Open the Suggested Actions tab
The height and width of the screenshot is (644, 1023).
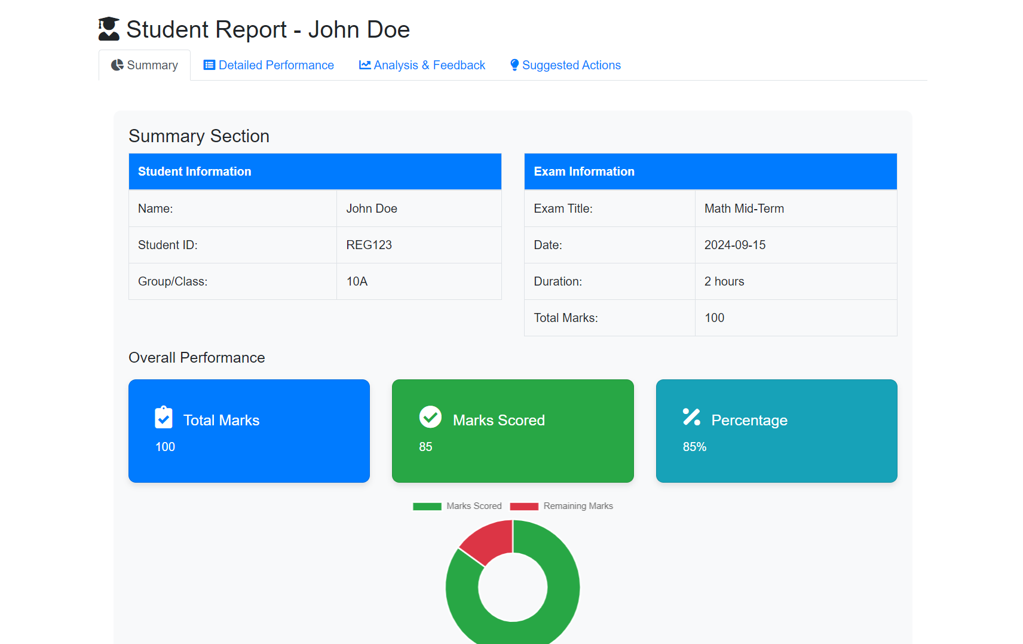click(571, 65)
